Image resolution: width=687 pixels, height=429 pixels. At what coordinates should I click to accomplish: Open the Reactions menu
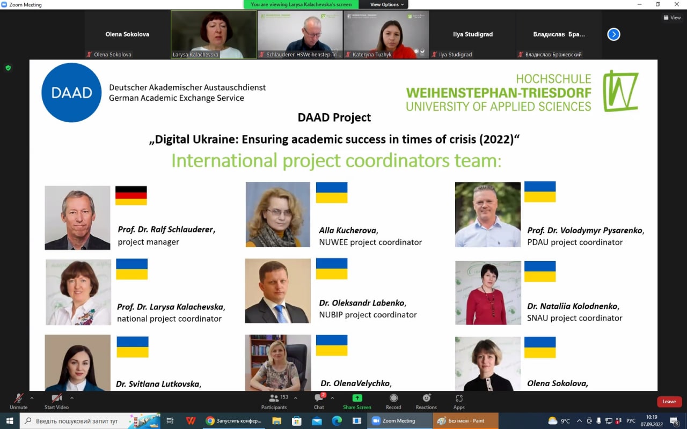(x=426, y=401)
